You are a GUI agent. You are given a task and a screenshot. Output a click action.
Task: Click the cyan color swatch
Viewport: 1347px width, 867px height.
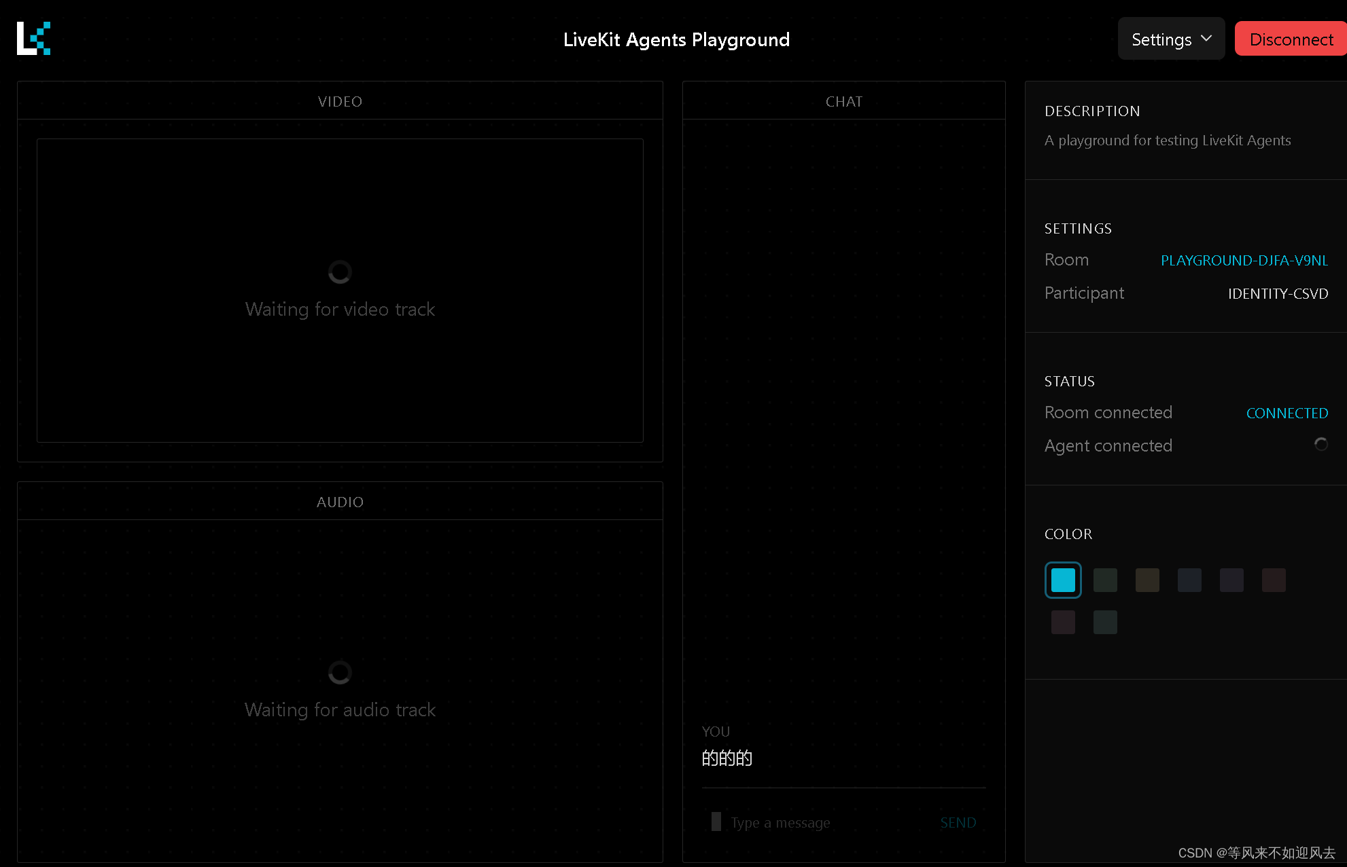[x=1064, y=580]
